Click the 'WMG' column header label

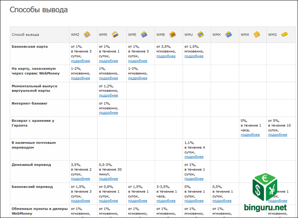(272, 35)
